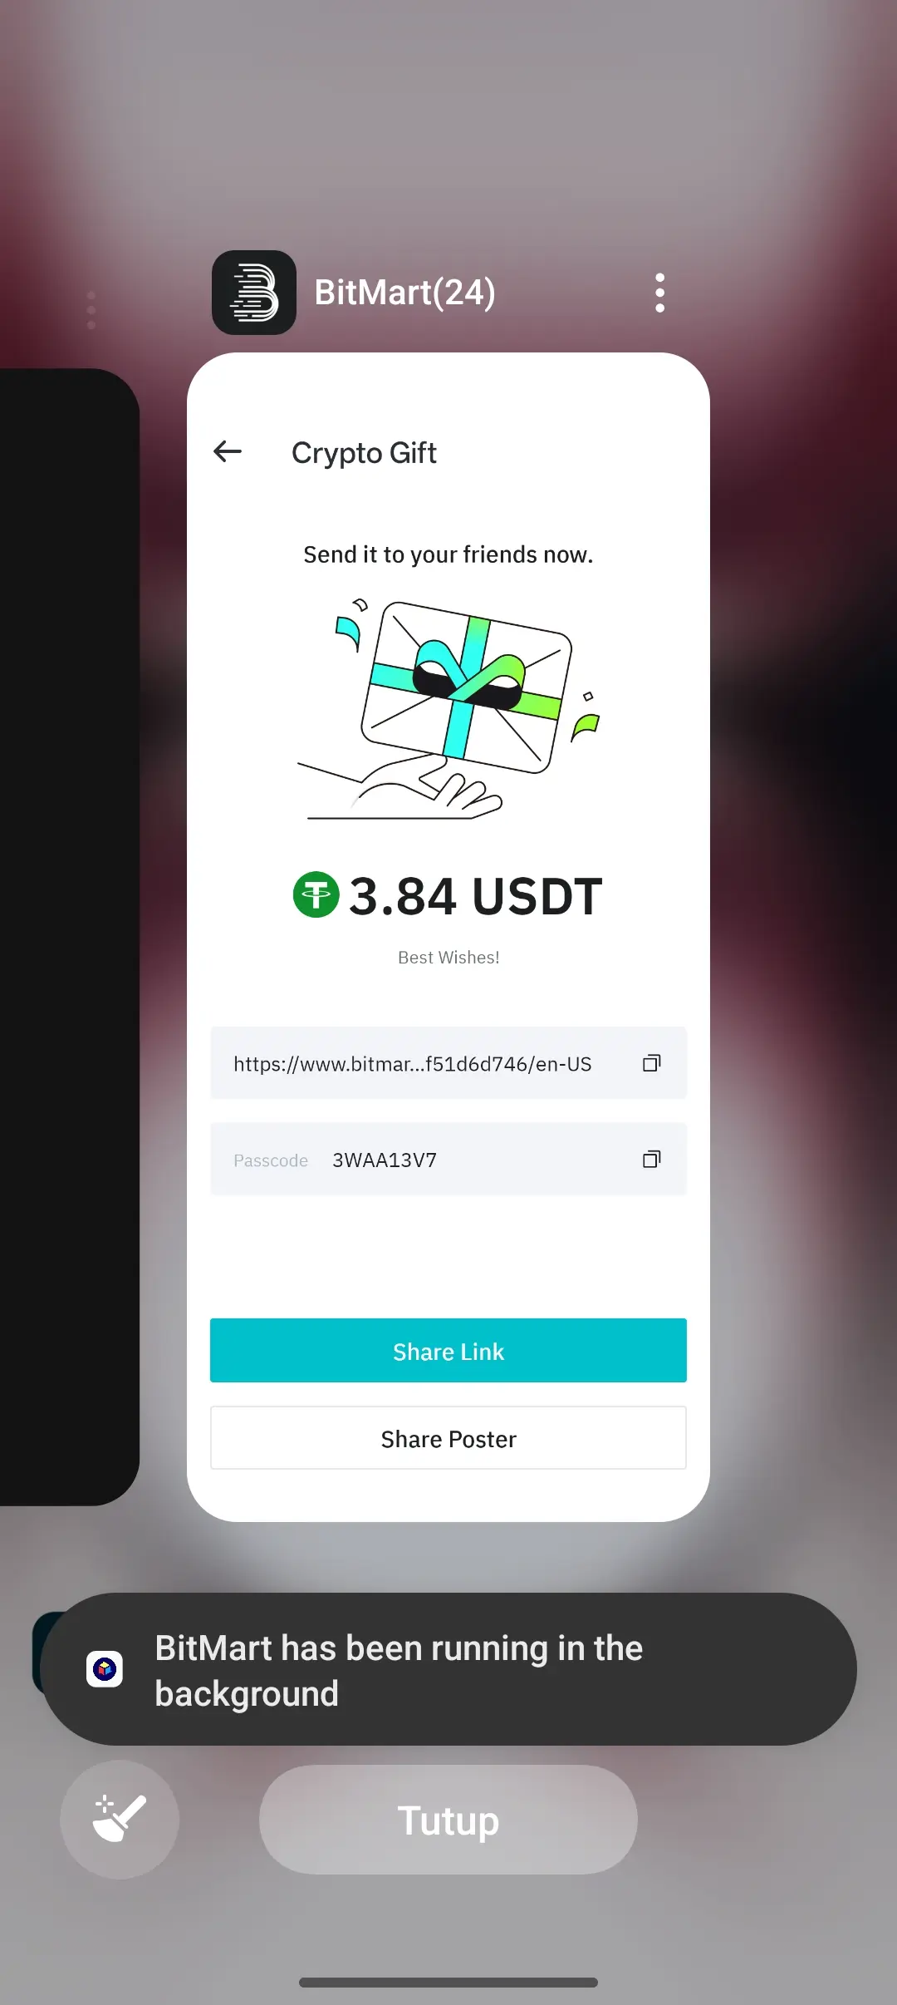Go back using the arrow beside Crypto Gift

pos(228,451)
